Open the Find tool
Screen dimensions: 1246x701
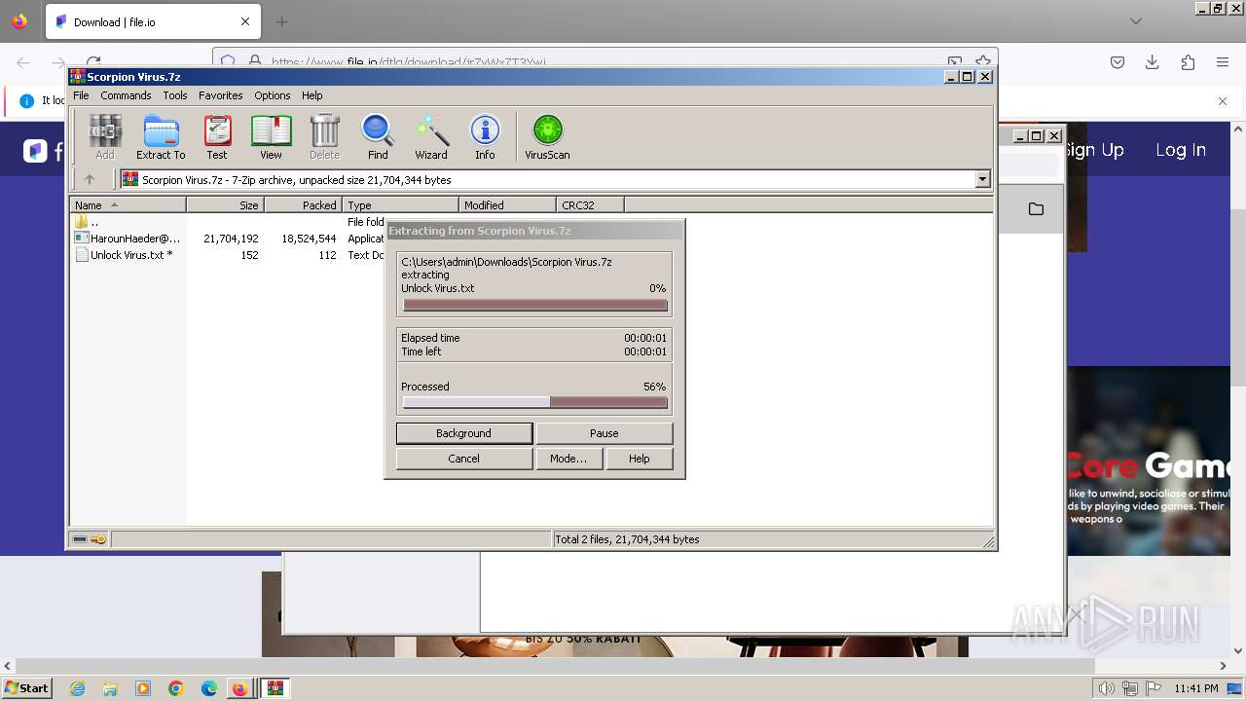click(378, 136)
